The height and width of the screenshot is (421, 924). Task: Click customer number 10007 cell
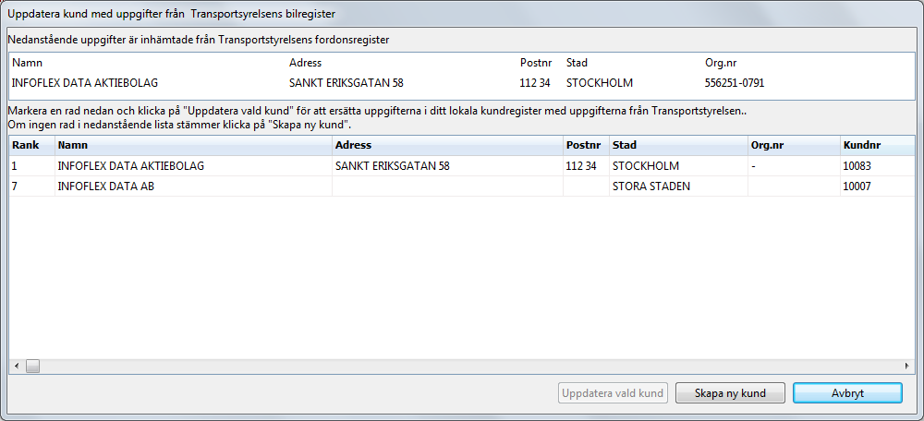coord(878,186)
